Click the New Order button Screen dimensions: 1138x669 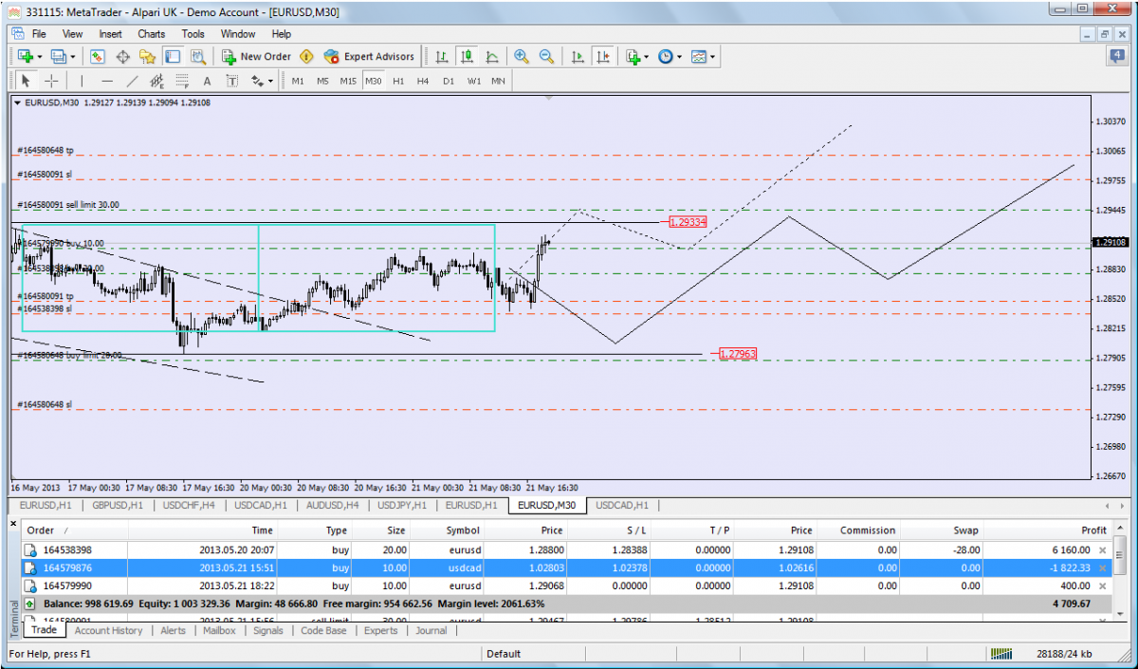[256, 57]
